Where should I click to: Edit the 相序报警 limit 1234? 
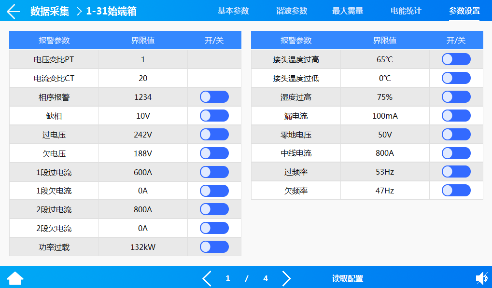pyautogui.click(x=143, y=97)
